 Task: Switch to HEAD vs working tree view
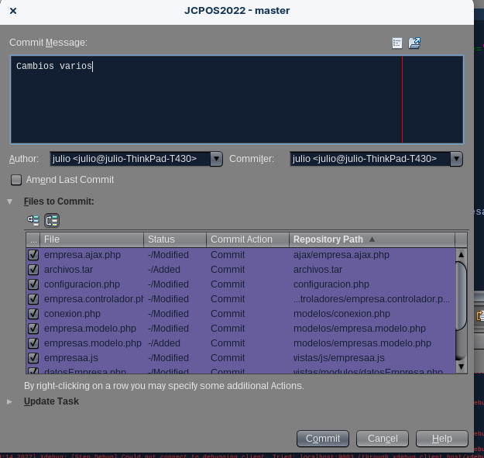coord(33,220)
